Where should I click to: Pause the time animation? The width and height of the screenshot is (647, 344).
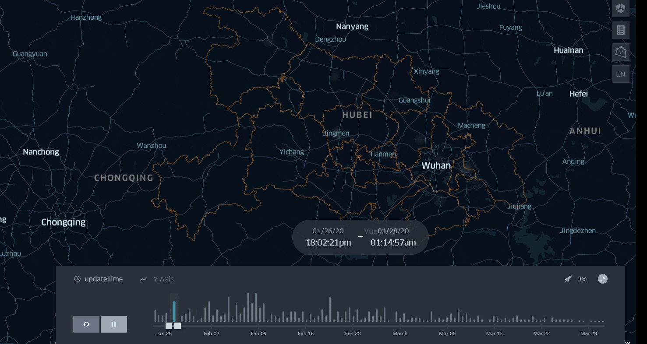point(114,324)
